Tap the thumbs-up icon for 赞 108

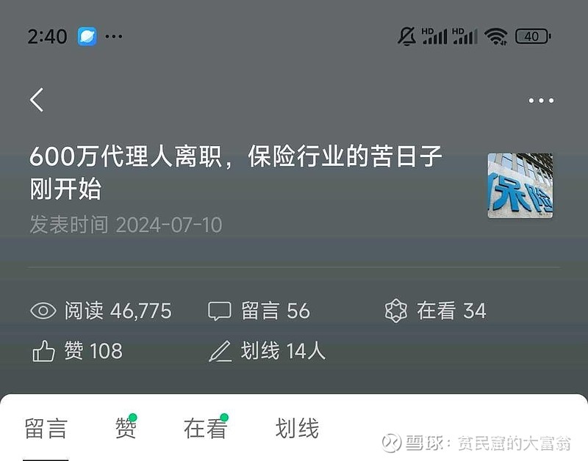coord(43,351)
